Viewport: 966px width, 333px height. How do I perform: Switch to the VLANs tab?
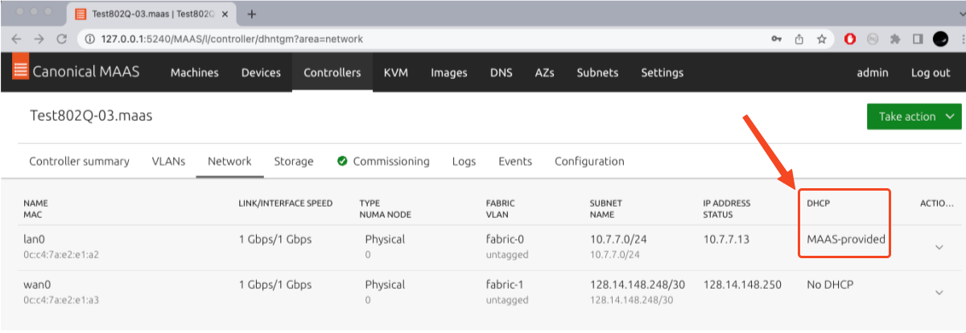(168, 161)
